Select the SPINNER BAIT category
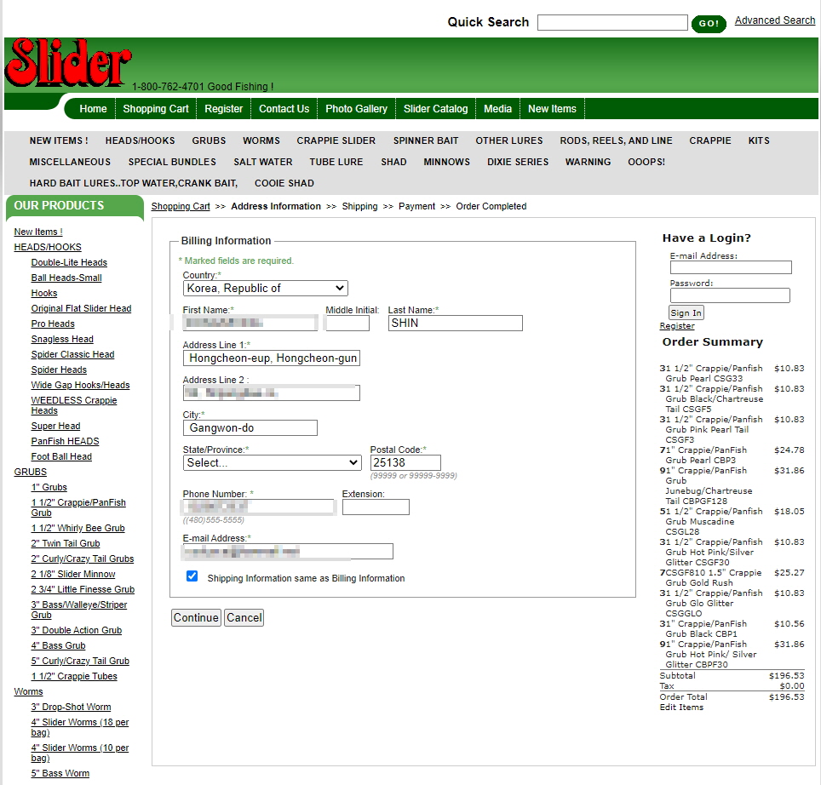 click(x=426, y=140)
